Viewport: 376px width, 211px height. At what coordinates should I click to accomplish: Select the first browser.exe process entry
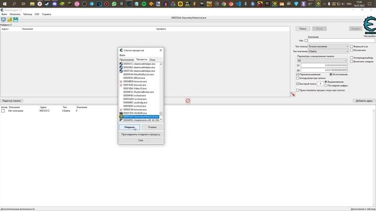coord(139,81)
